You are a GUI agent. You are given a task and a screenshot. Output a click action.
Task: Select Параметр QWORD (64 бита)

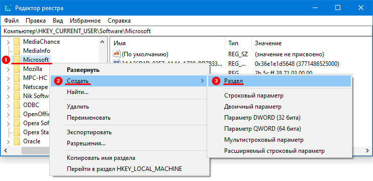[x=279, y=129]
